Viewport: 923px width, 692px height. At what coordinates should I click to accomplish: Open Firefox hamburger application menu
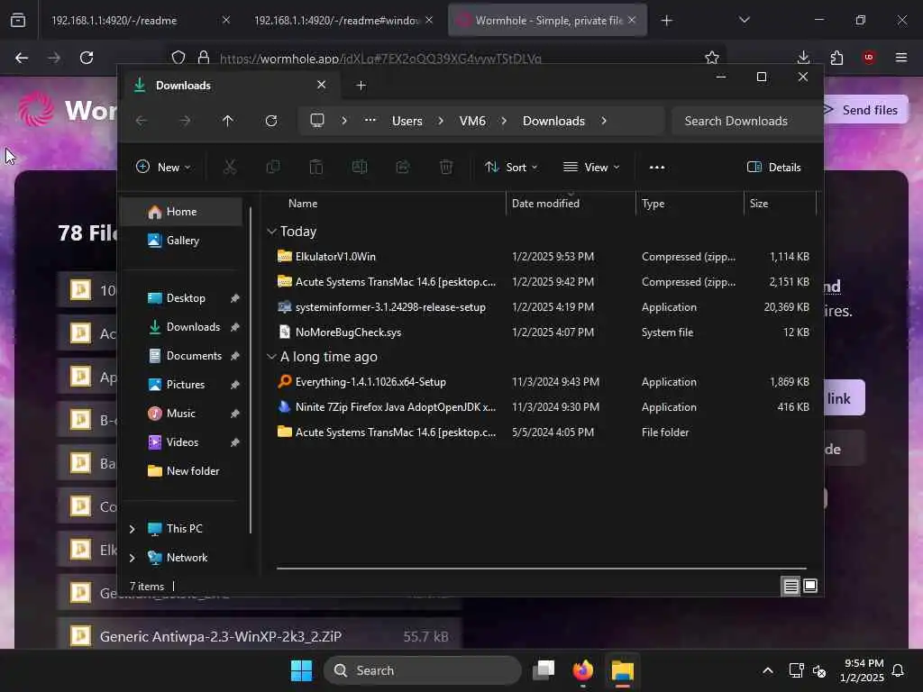(x=901, y=58)
